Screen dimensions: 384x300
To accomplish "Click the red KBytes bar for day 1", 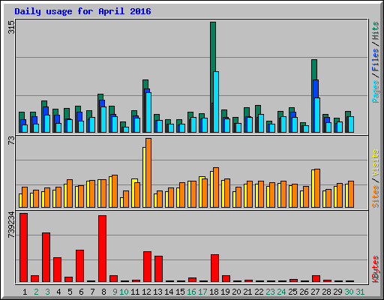I will [24, 247].
